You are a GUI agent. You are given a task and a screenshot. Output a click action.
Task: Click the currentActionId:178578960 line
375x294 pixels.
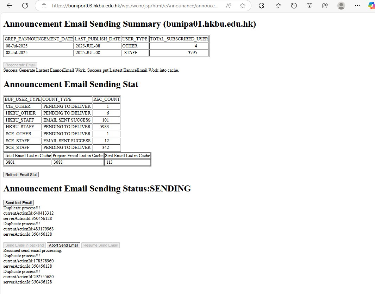click(x=29, y=261)
